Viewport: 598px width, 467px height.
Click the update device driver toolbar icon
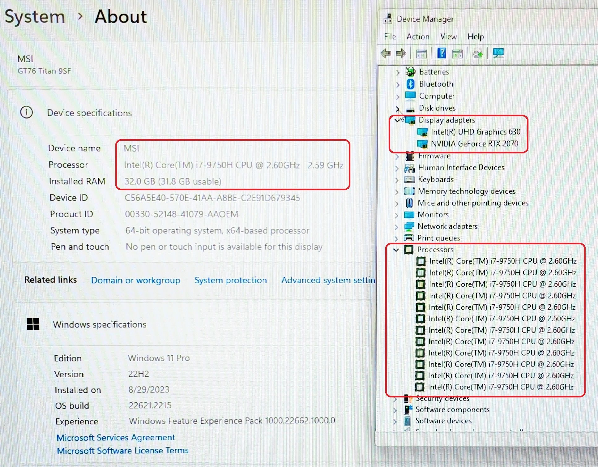(x=478, y=54)
